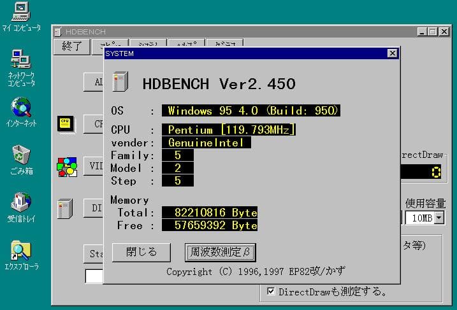Click the 'HDBENCH Ver2.450' heading text
The width and height of the screenshot is (457, 310).
[219, 84]
